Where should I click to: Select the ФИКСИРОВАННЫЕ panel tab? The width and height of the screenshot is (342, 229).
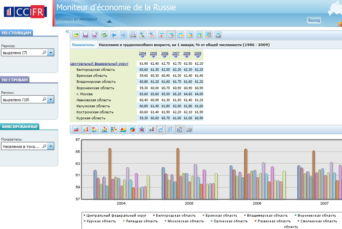[19, 127]
